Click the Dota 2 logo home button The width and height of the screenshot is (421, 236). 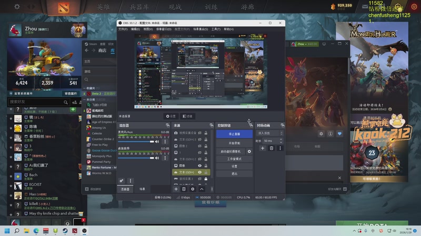pyautogui.click(x=64, y=7)
